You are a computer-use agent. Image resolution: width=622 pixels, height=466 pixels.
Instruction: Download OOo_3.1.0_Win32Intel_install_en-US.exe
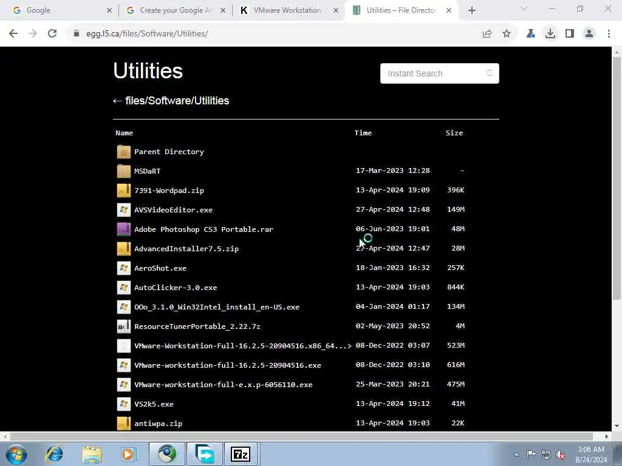(217, 307)
